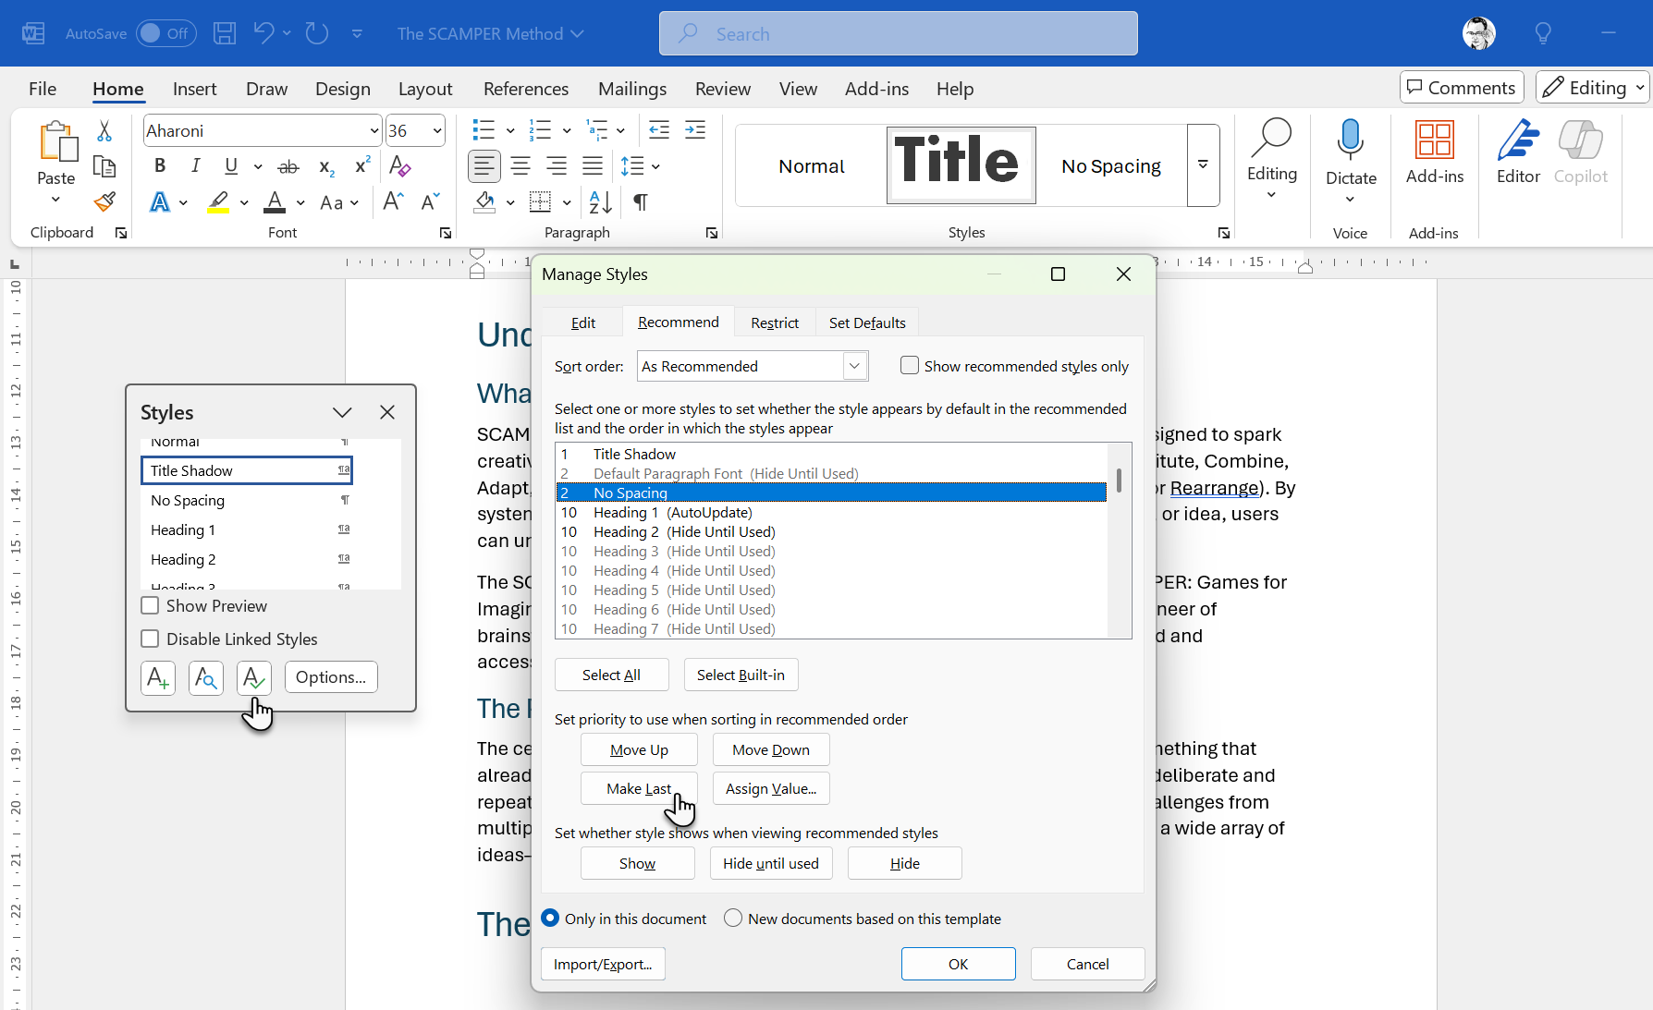1653x1010 pixels.
Task: Click the Move Up button
Action: tap(639, 749)
